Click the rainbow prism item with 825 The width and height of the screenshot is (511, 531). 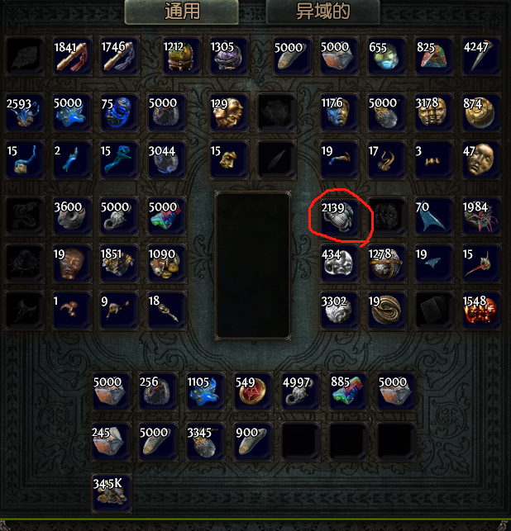tap(434, 56)
